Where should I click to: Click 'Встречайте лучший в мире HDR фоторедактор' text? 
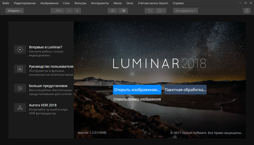(x=48, y=111)
